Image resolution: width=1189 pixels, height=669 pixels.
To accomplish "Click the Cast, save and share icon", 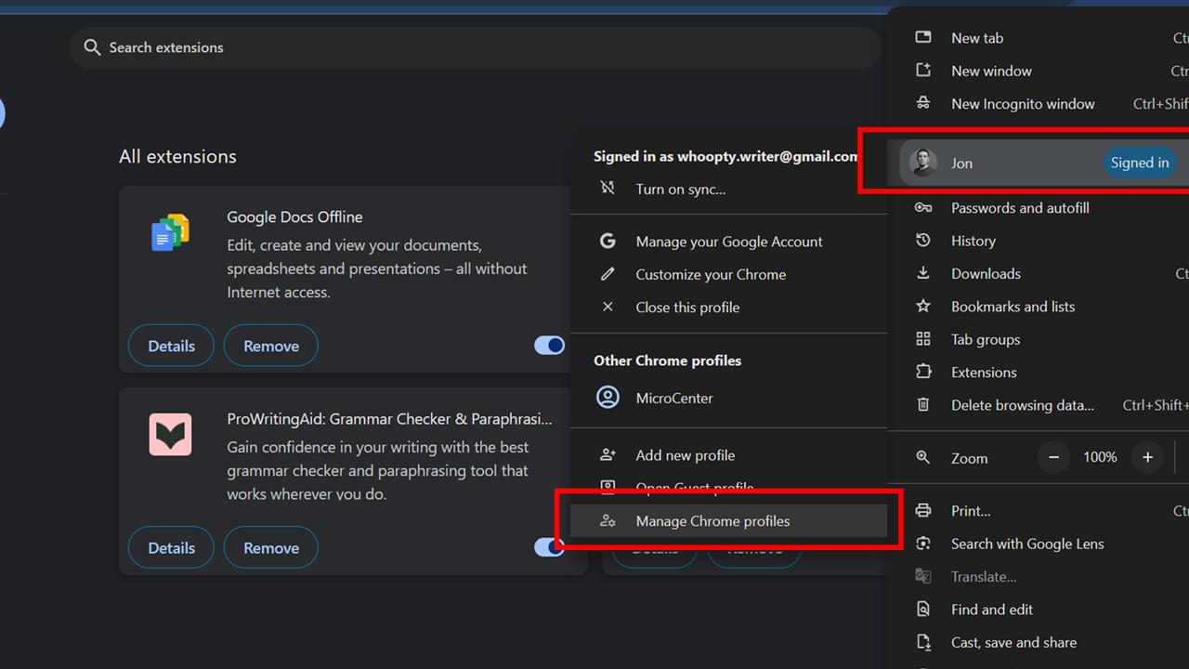I will [923, 642].
